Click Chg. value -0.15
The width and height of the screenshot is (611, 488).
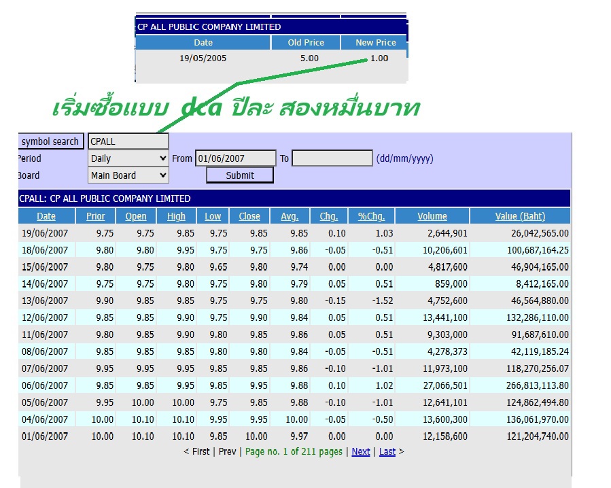336,301
